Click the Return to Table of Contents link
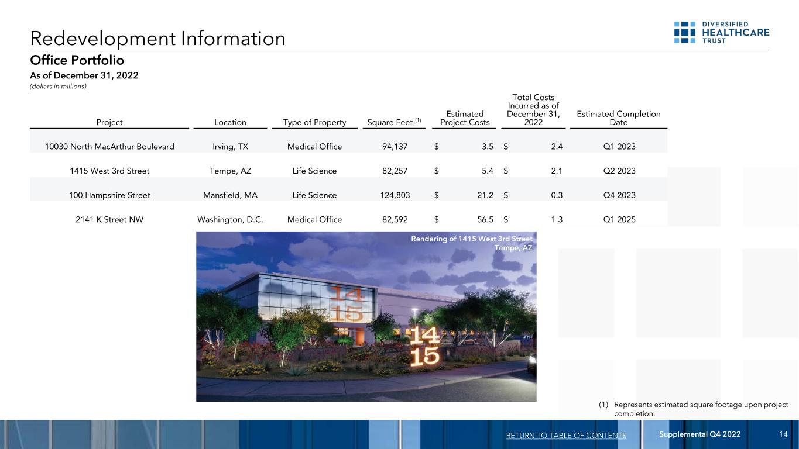Screen dimensions: 799x449 565,436
